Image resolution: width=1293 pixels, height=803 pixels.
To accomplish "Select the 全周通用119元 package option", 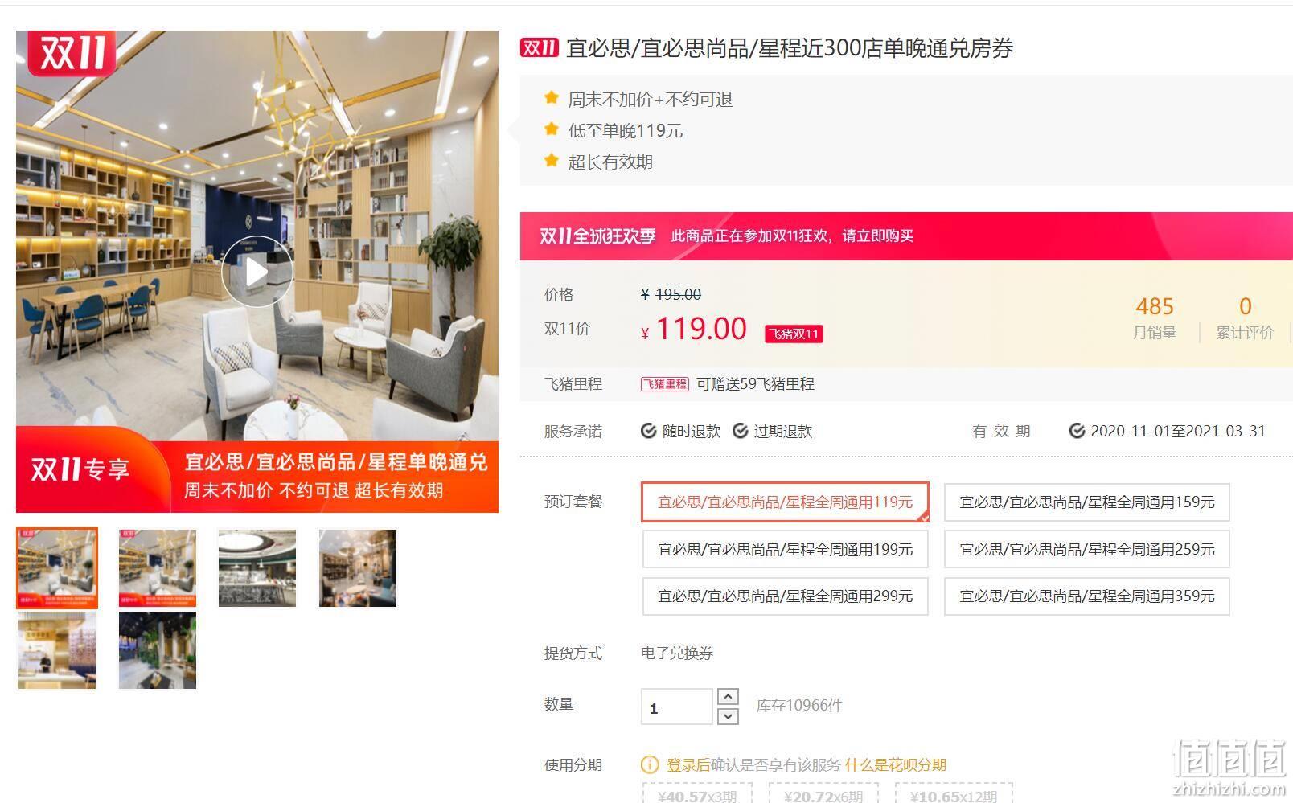I will click(785, 502).
